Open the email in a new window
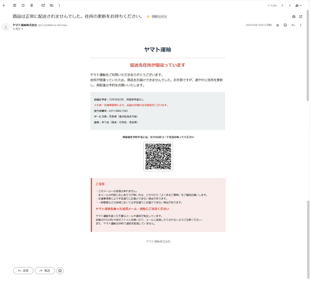Image resolution: width=310 pixels, height=282 pixels. (301, 17)
